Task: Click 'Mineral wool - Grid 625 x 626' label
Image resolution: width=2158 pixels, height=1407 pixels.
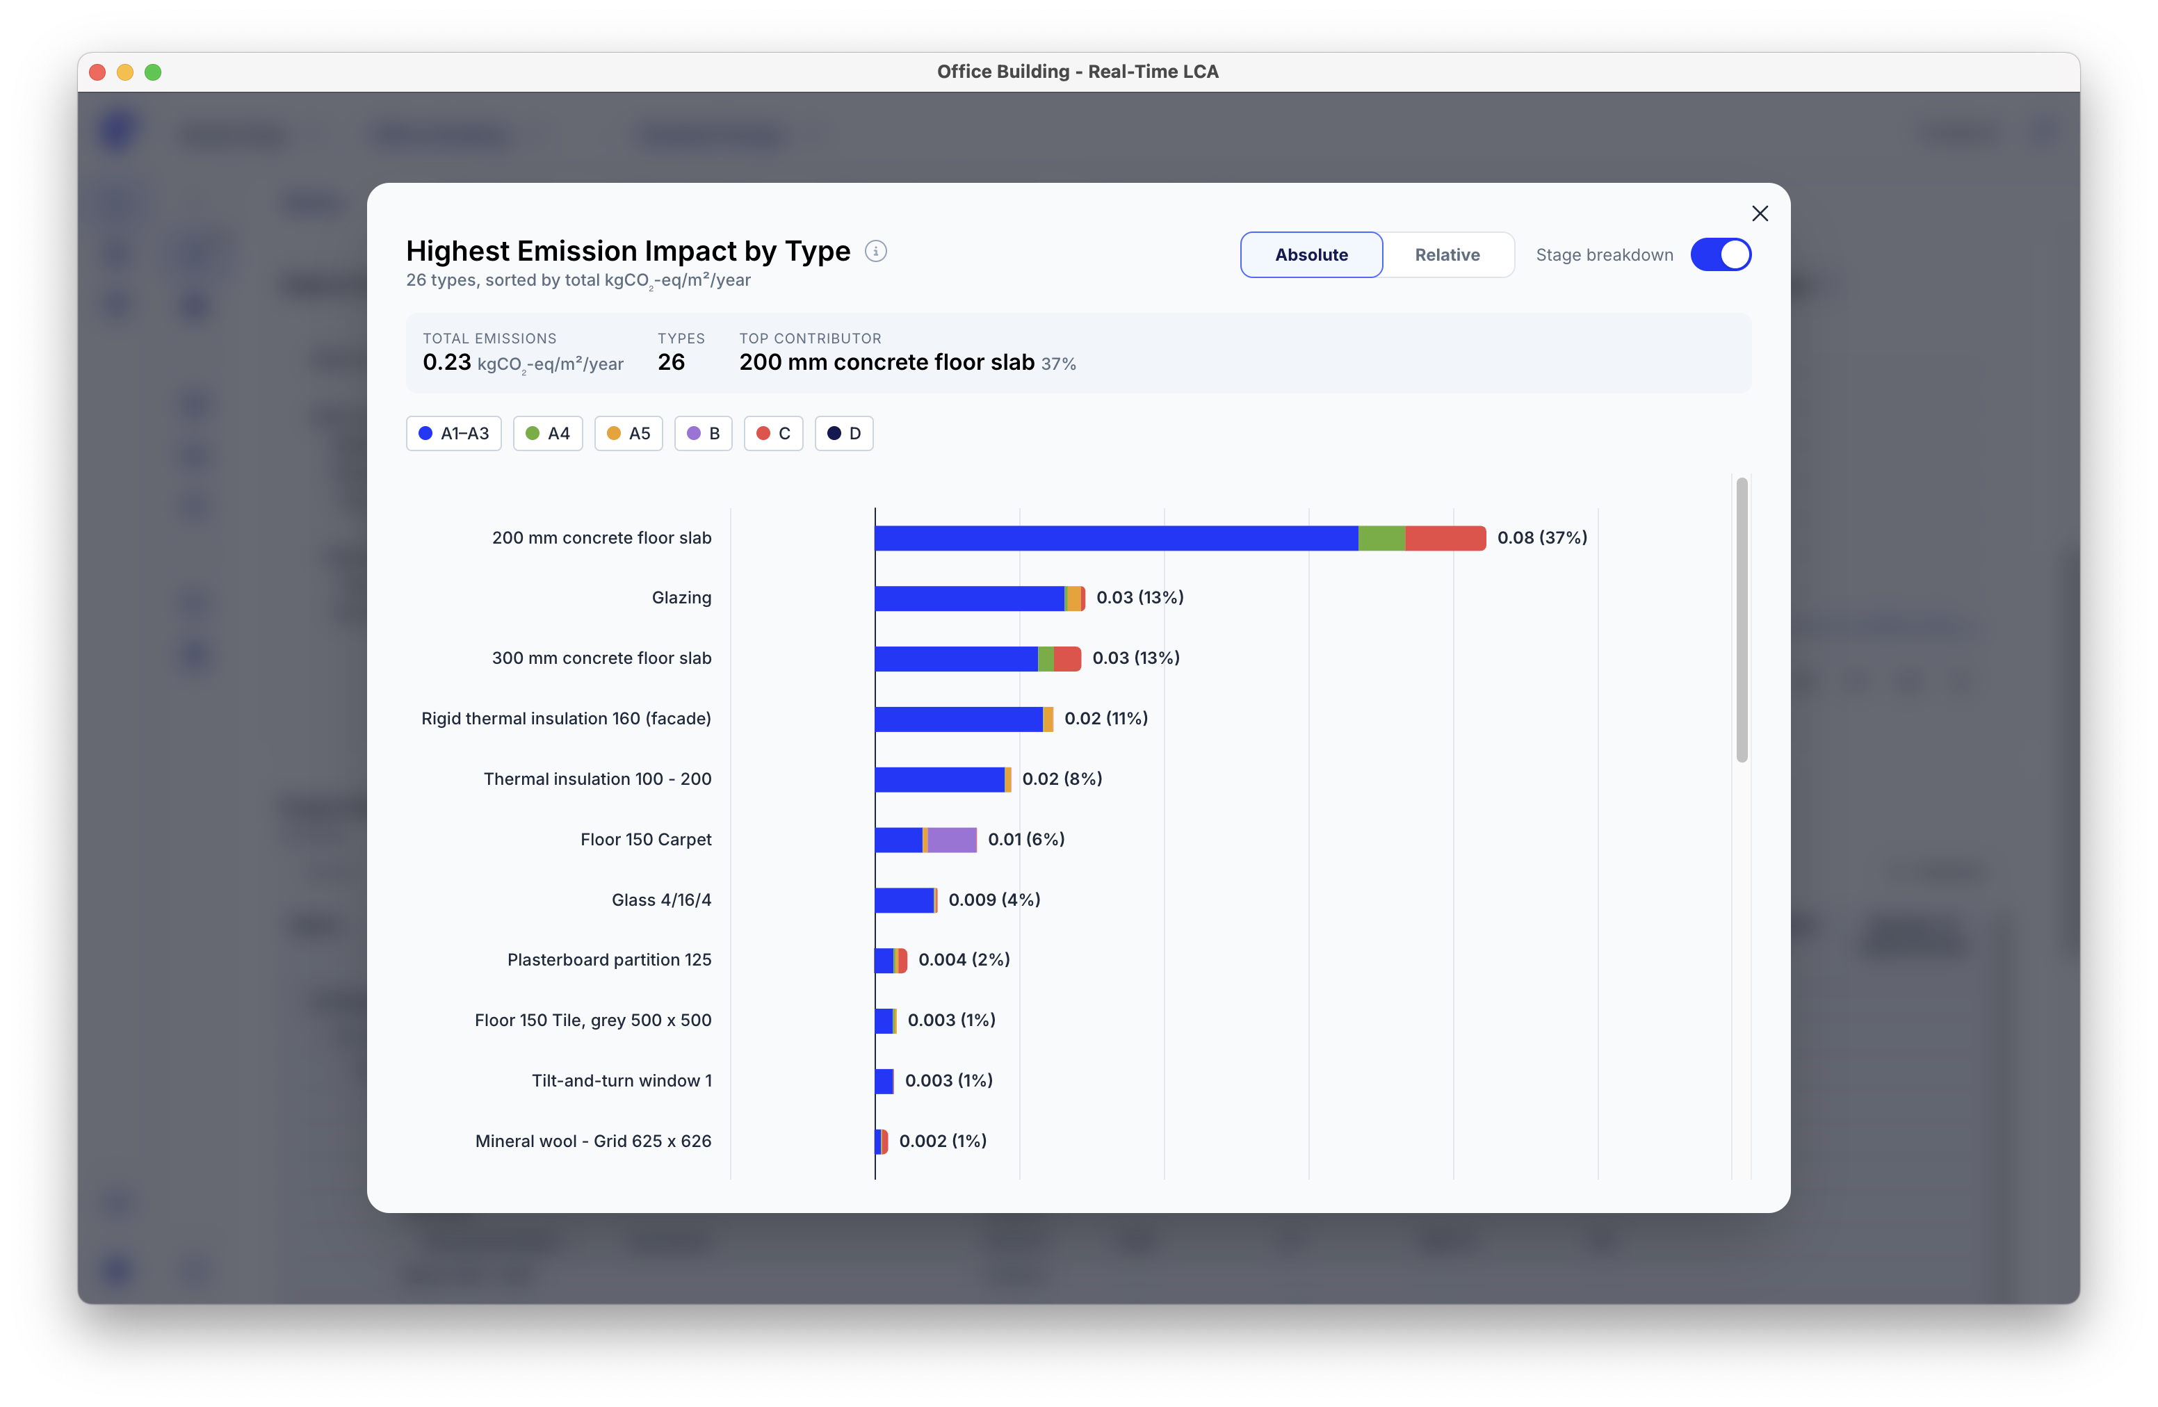Action: [x=594, y=1141]
